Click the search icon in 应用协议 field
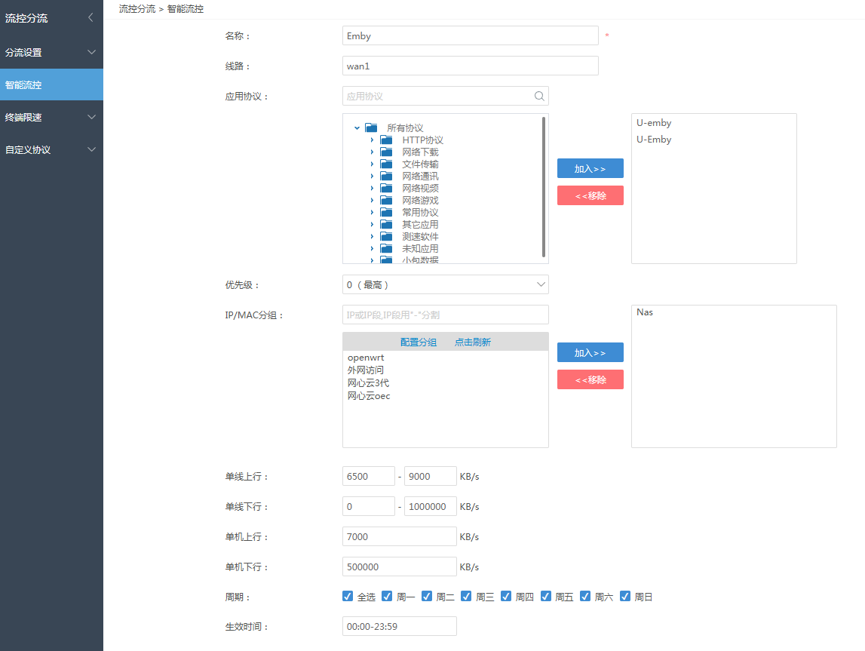 [x=539, y=96]
